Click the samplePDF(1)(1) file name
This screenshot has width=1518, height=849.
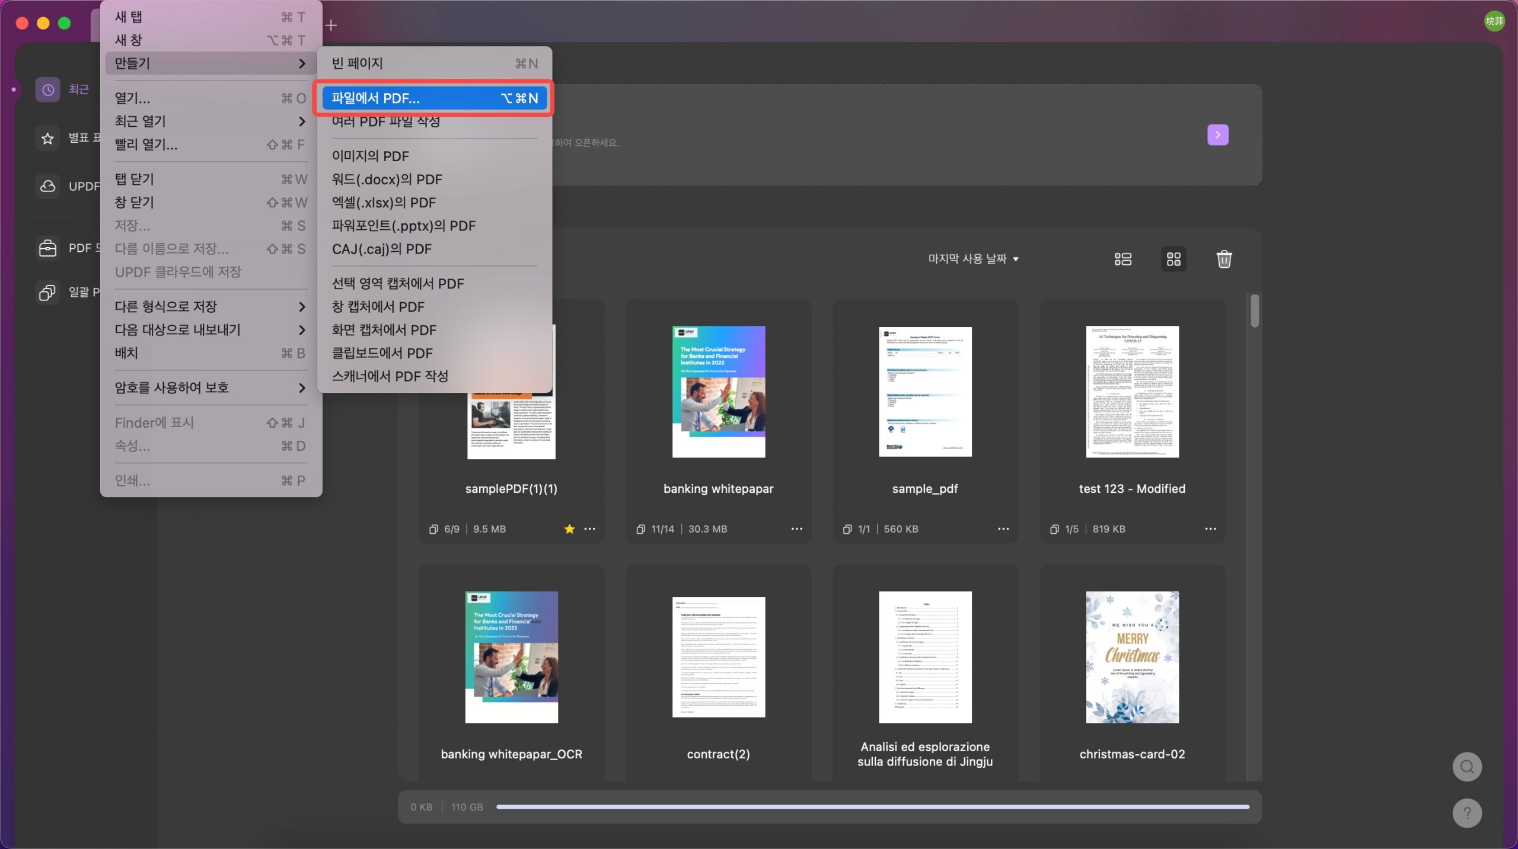[511, 489]
